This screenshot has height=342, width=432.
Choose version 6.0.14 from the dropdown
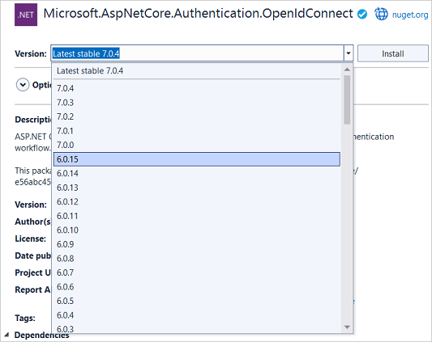[197, 174]
